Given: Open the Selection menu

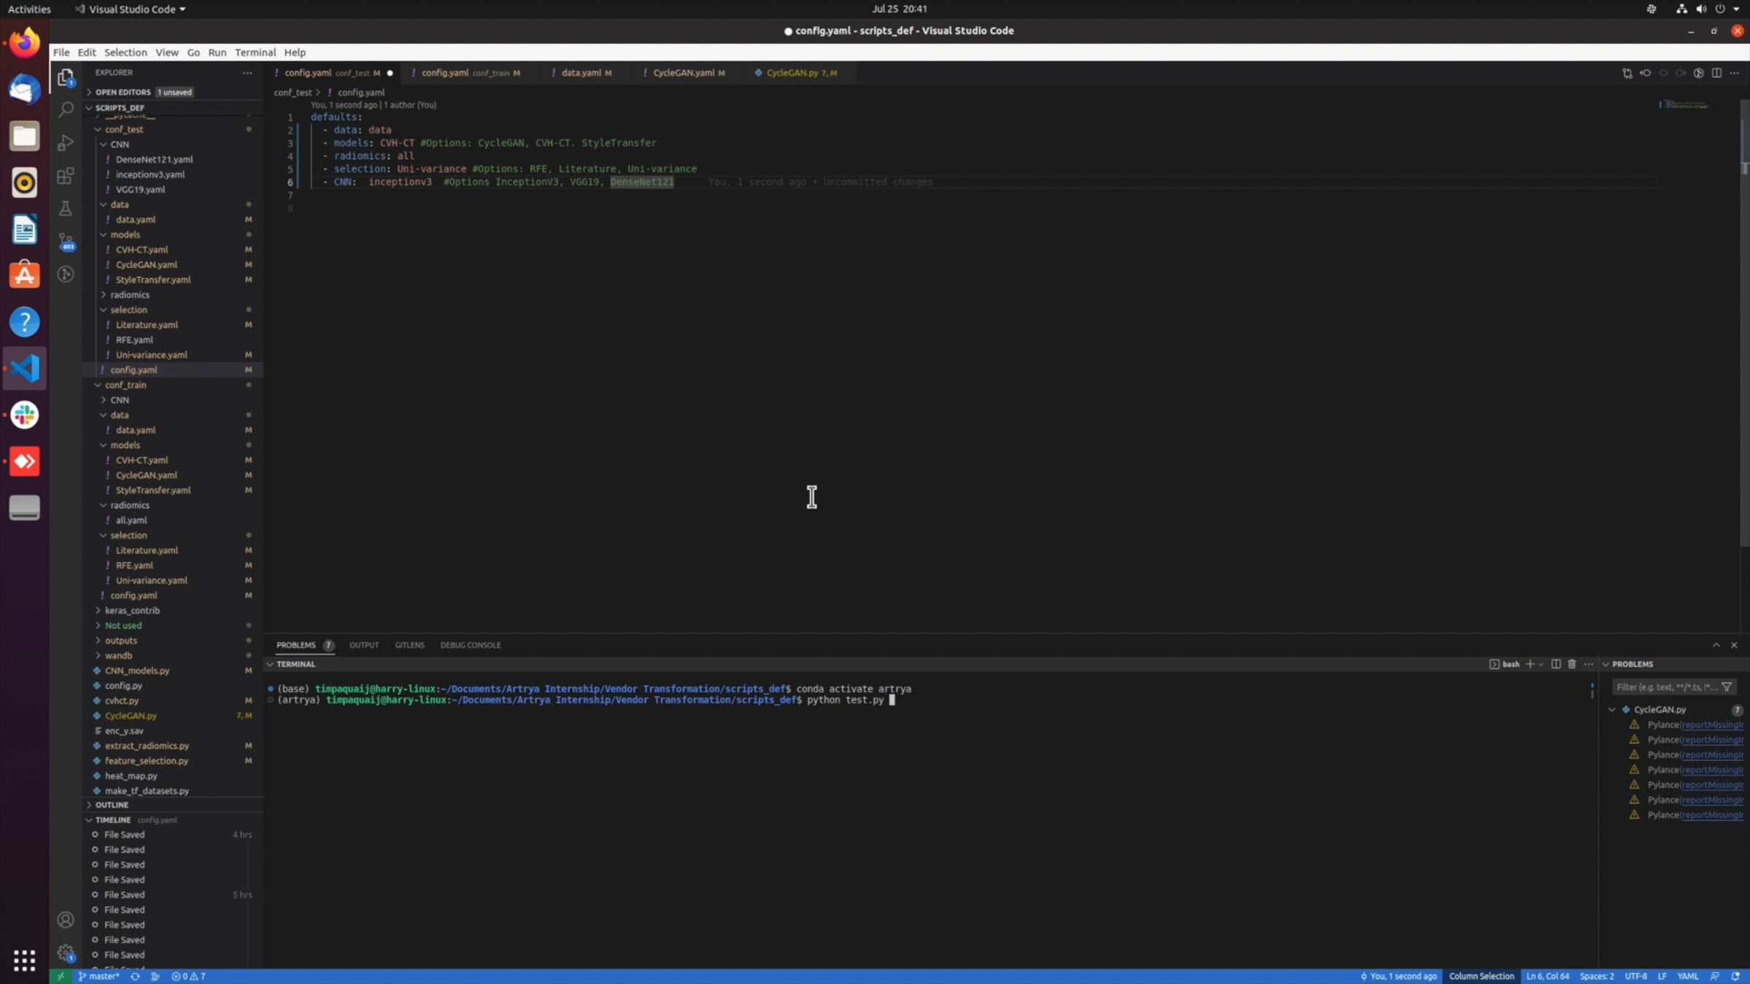Looking at the screenshot, I should tap(125, 52).
